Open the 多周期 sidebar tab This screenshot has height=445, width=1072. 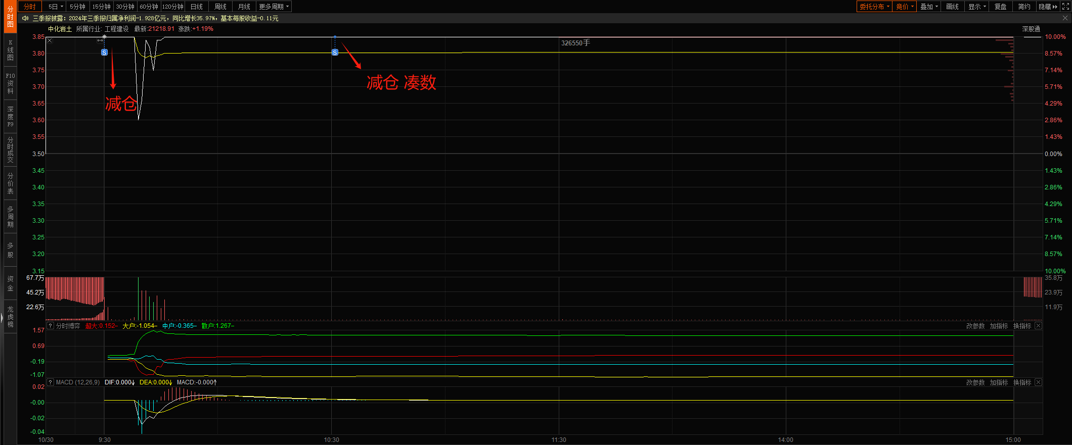[x=10, y=217]
